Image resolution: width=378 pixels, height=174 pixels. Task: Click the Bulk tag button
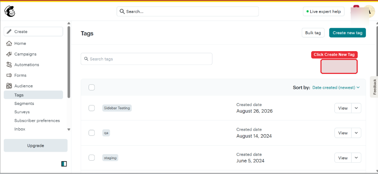pos(313,33)
